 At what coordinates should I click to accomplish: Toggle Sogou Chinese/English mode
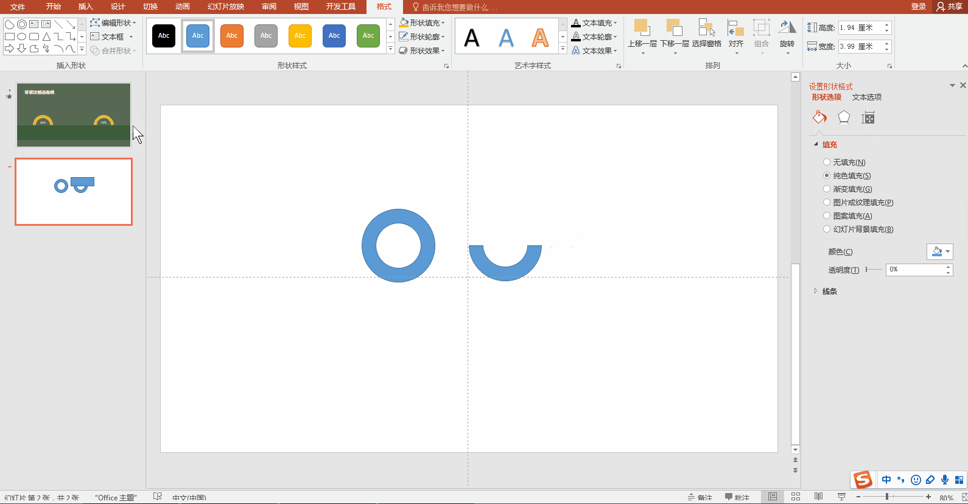tap(886, 480)
